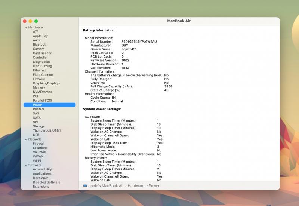The height and width of the screenshot is (206, 299).
Task: Click the laptop icon in the path bar
Action: pyautogui.click(x=85, y=186)
